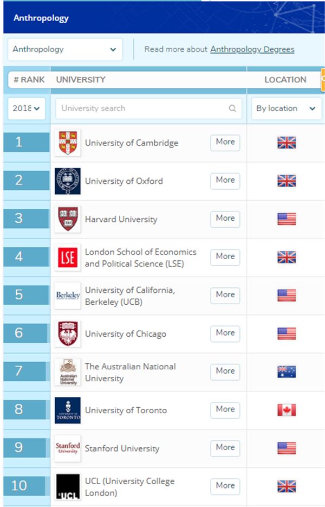Click the Canadian flag for Toronto
Screen dimensions: 325x507
287,410
